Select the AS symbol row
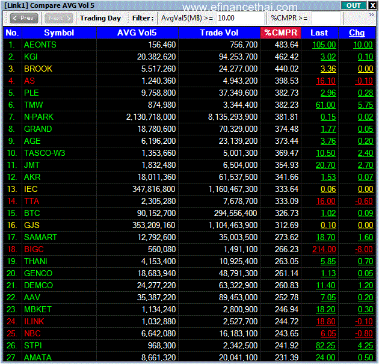Image resolution: width=379 pixels, height=364 pixels. pos(29,81)
